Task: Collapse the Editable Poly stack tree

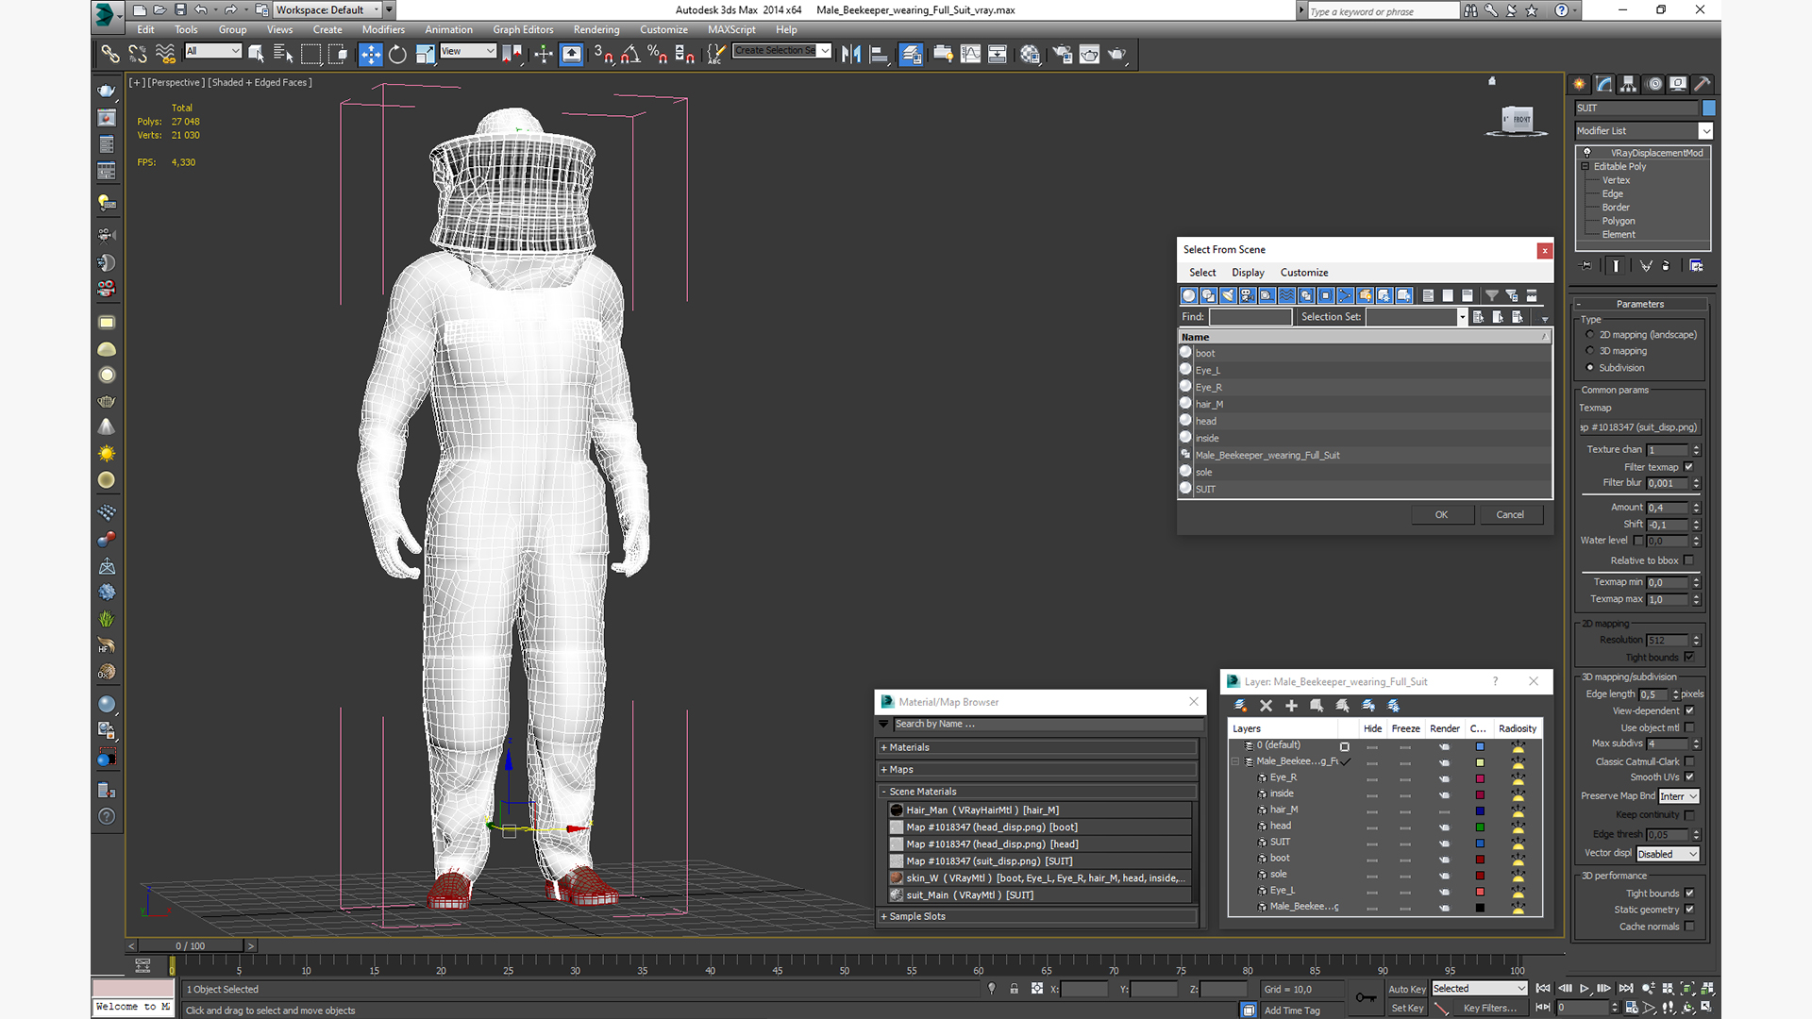Action: [x=1585, y=167]
